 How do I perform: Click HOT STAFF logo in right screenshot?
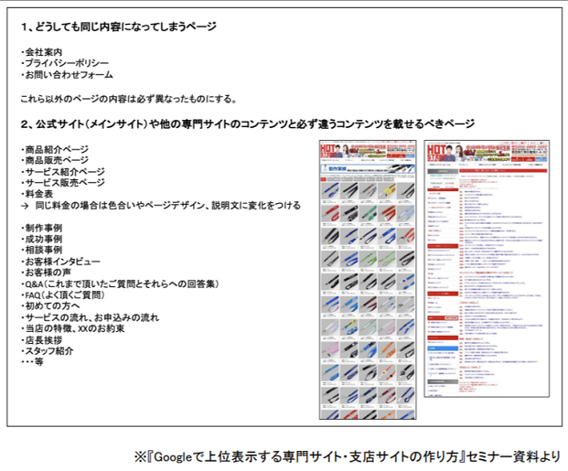tap(435, 153)
